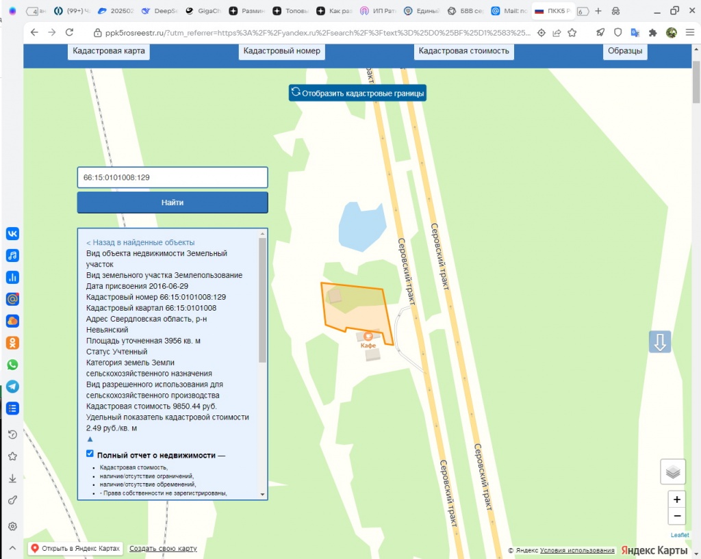Click the Кафе marker on map

coord(368,337)
